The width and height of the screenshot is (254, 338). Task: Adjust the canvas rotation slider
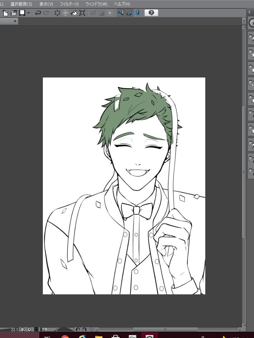(x=65, y=329)
